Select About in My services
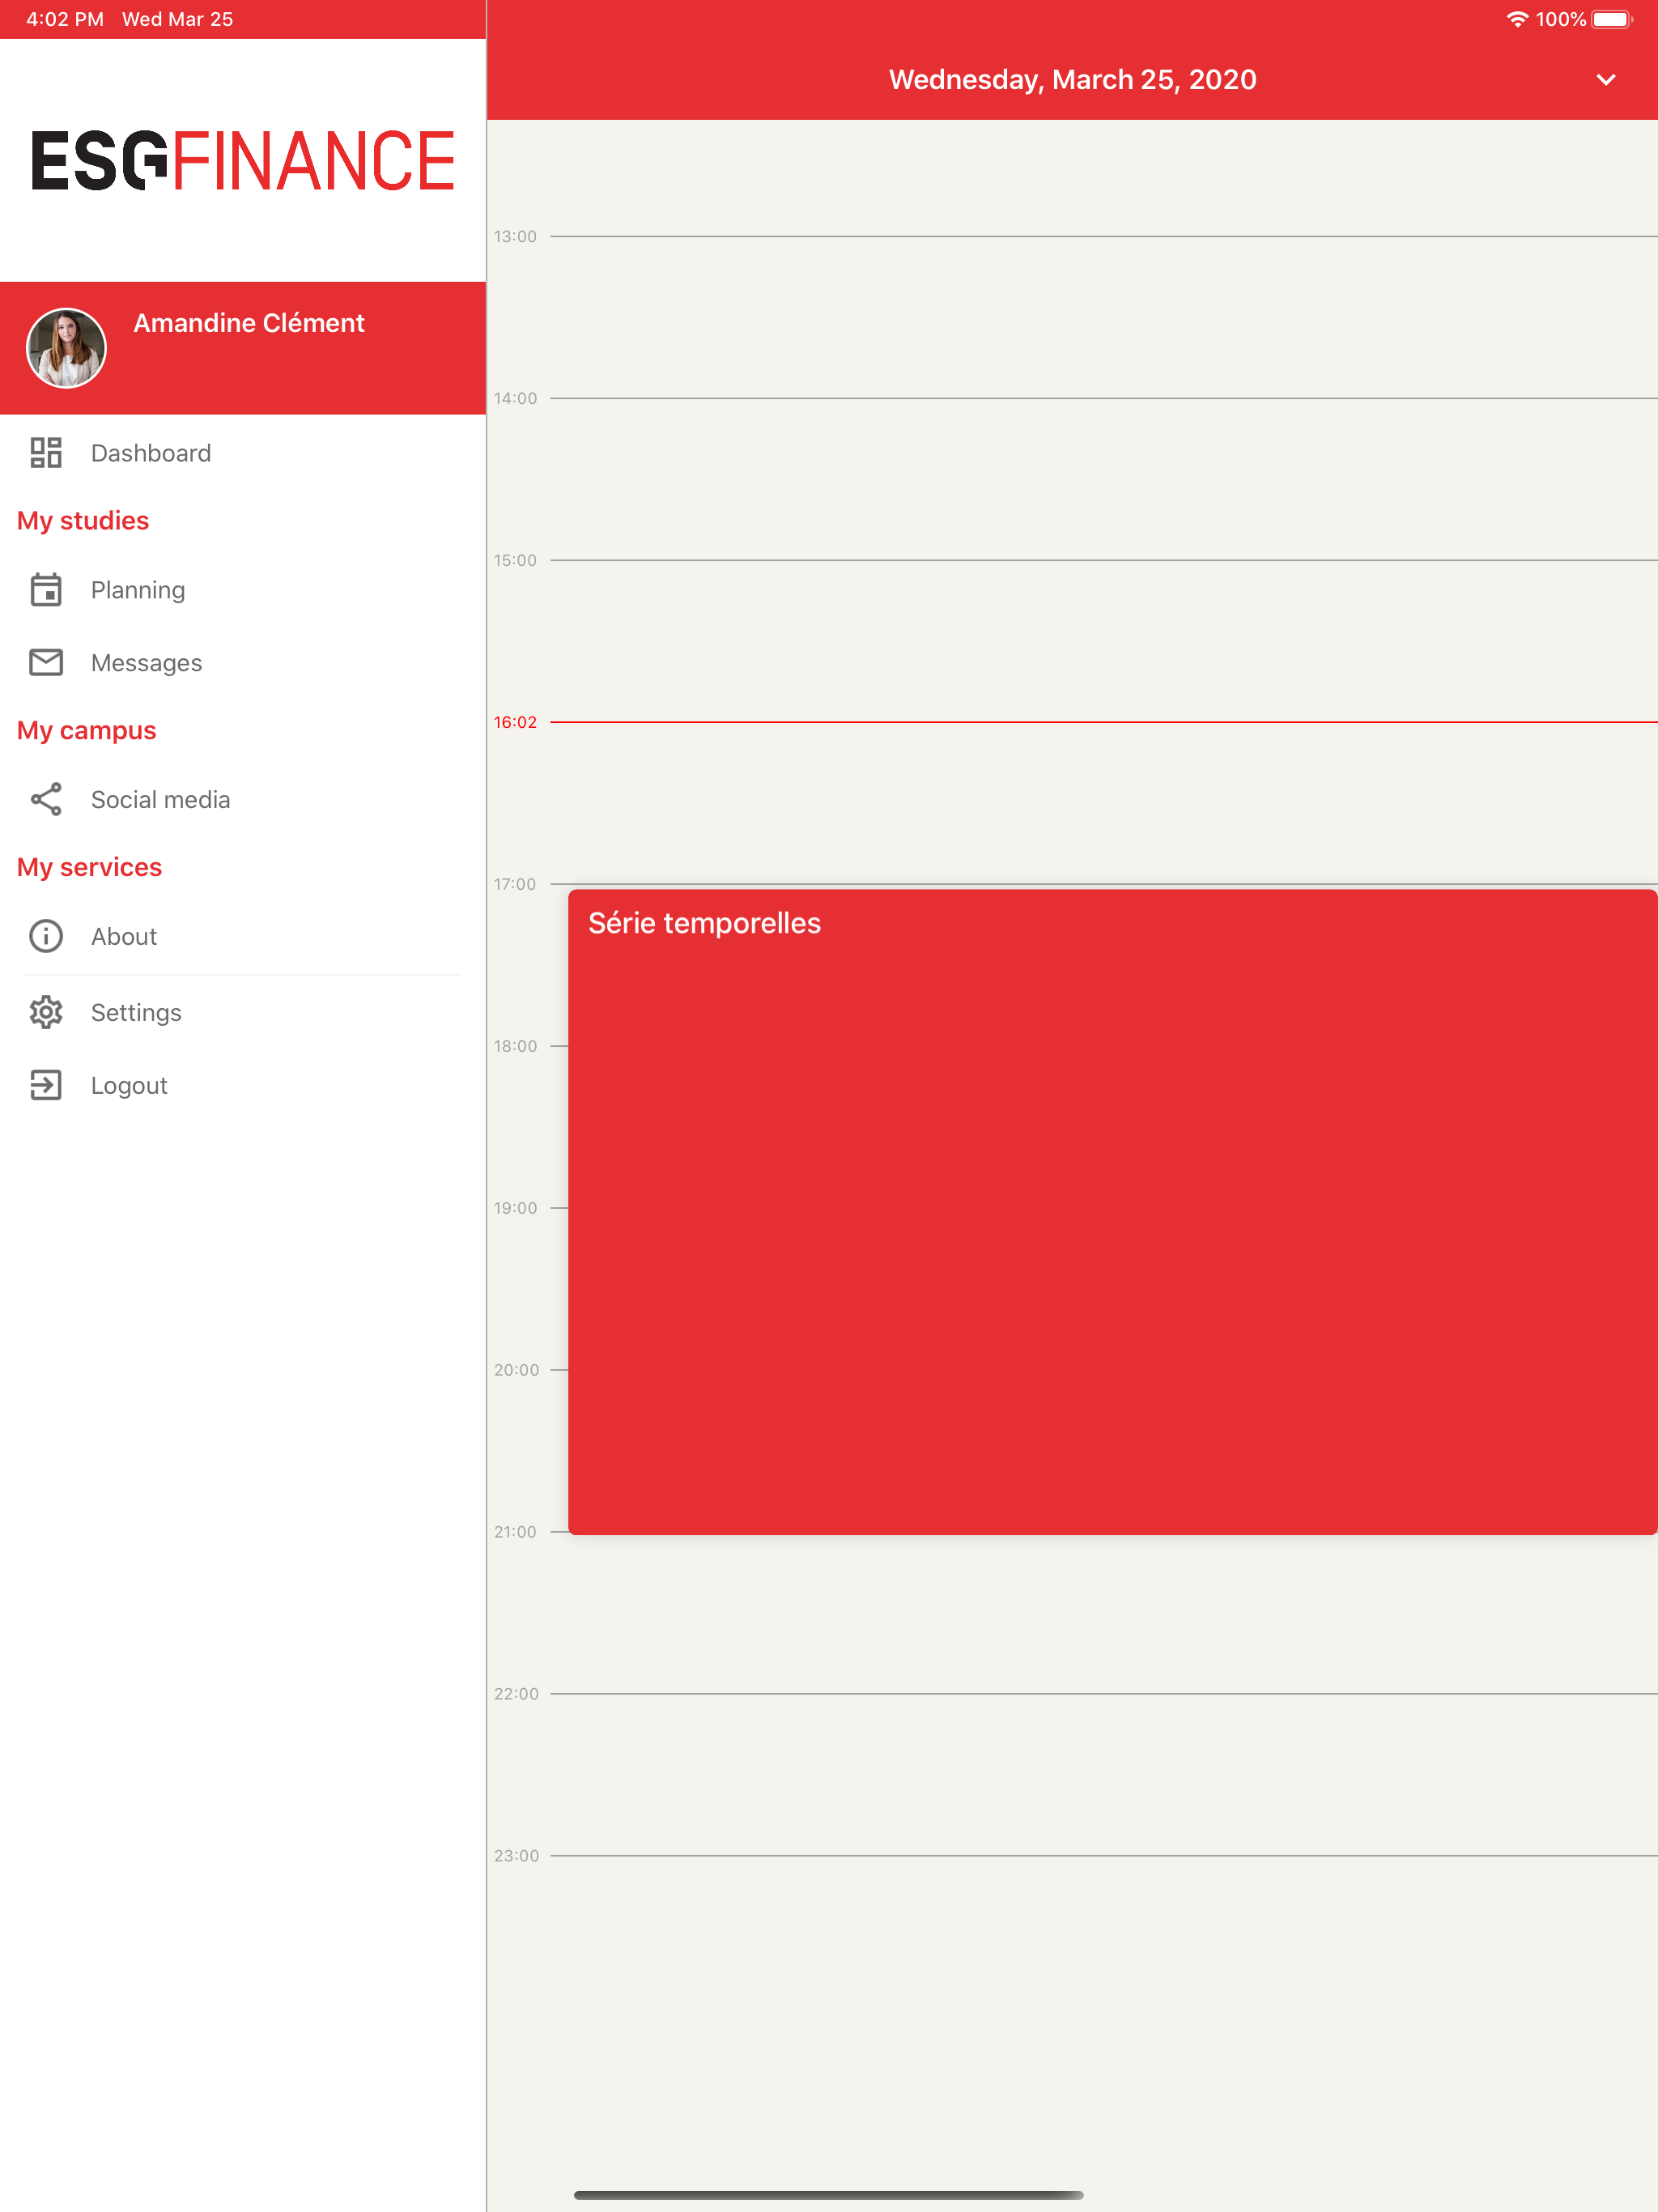The image size is (1658, 2212). tap(243, 936)
